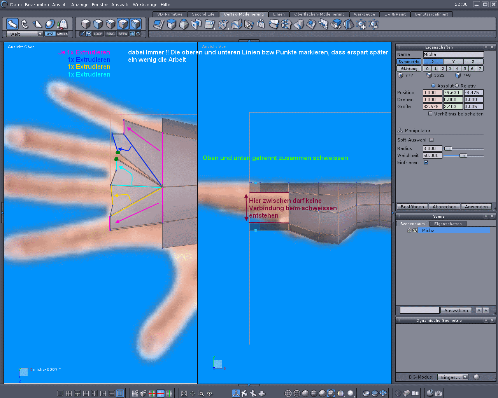Open the Auswahl menu
498x398 pixels.
click(x=121, y=5)
